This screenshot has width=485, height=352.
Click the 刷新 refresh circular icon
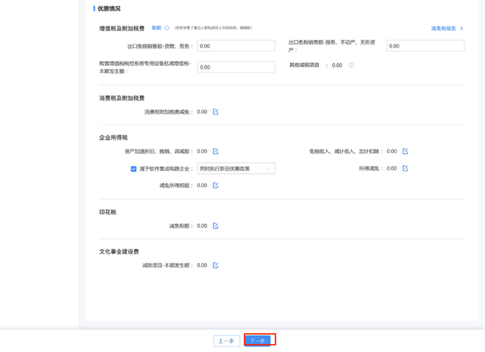pyautogui.click(x=167, y=28)
